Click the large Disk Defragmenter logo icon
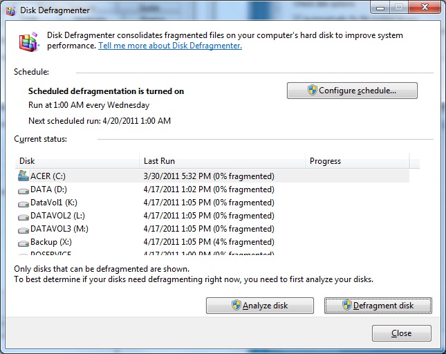Screen dimensions: 446x354 [x=28, y=41]
